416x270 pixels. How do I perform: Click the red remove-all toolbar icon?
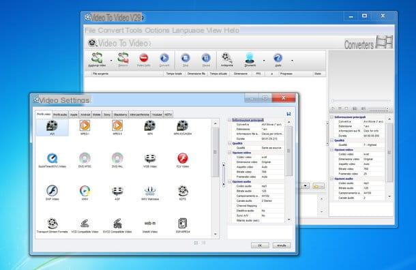(144, 58)
